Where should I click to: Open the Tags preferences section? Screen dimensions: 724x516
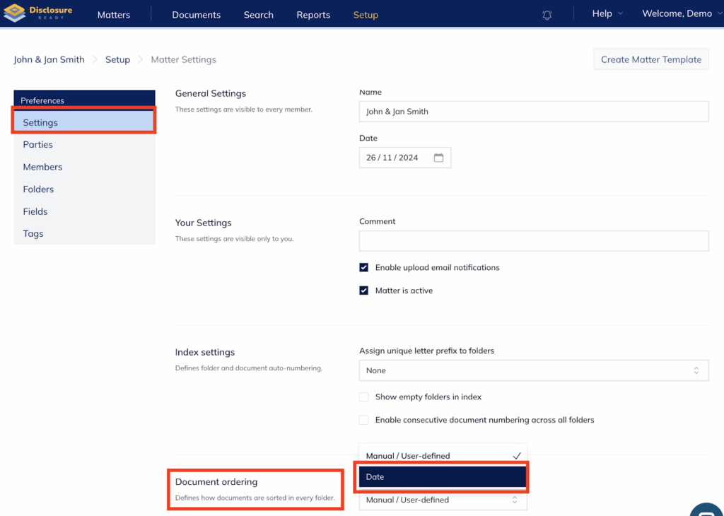tap(33, 234)
